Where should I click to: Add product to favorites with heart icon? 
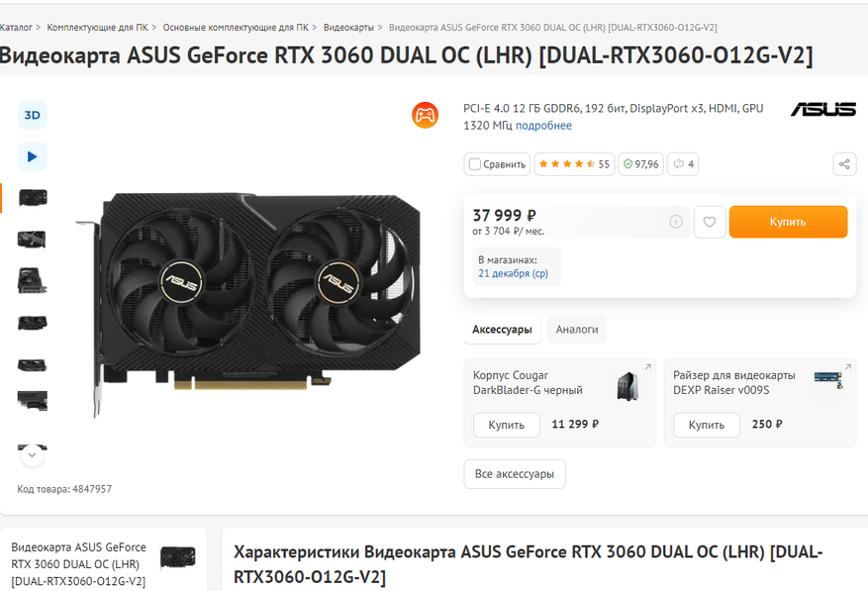coord(709,222)
